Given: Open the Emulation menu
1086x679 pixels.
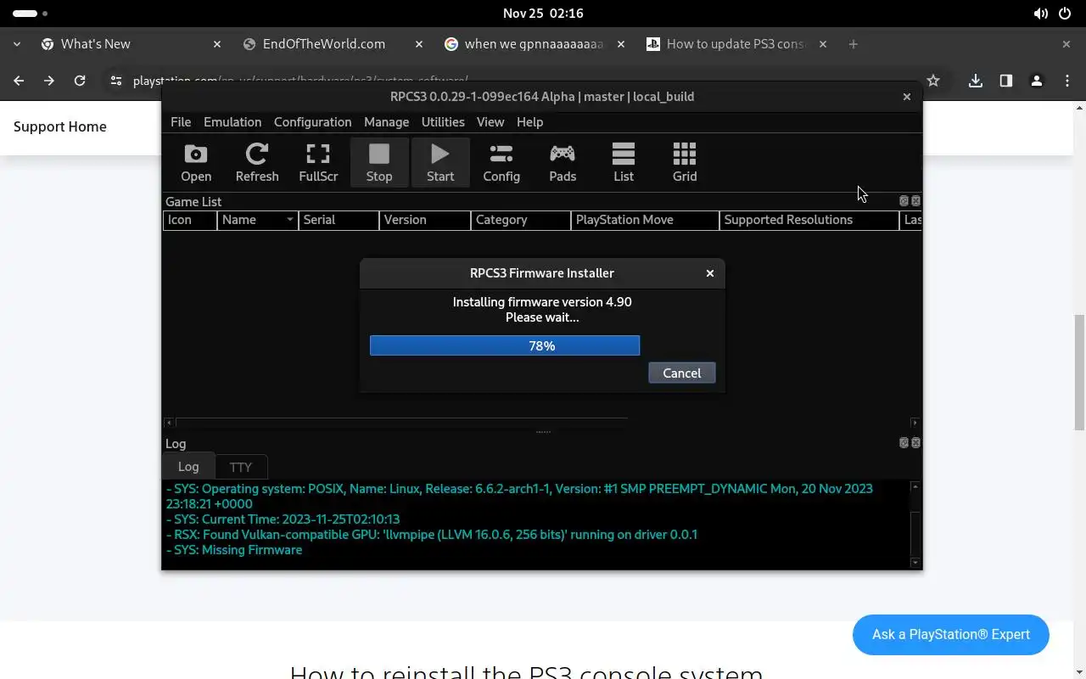Looking at the screenshot, I should pos(232,122).
